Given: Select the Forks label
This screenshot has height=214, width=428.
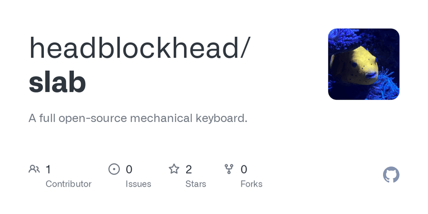Looking at the screenshot, I should click(x=251, y=184).
